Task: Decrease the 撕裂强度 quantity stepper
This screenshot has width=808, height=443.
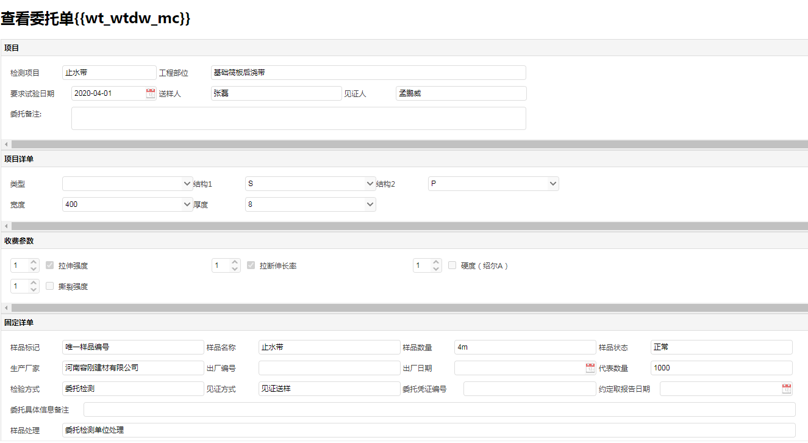Action: 34,290
